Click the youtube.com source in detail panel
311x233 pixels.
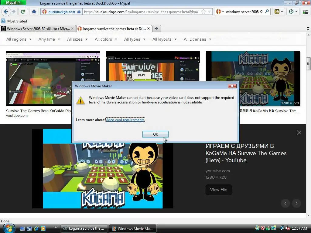pos(217,171)
